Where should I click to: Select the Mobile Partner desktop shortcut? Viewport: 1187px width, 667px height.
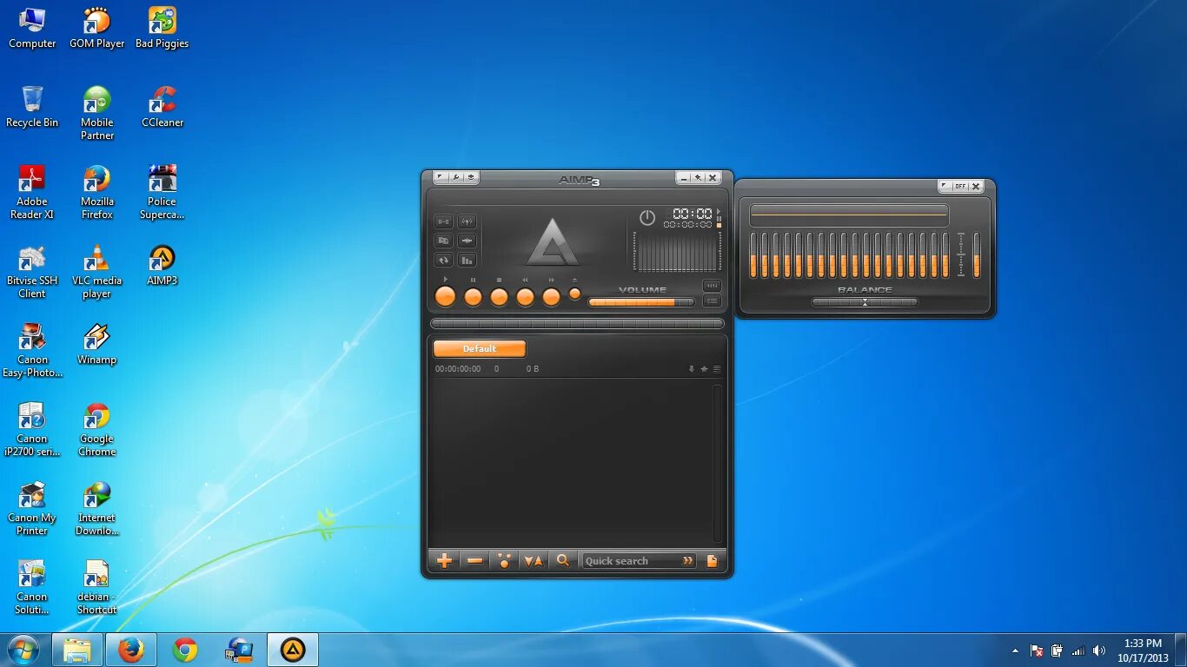coord(97,113)
